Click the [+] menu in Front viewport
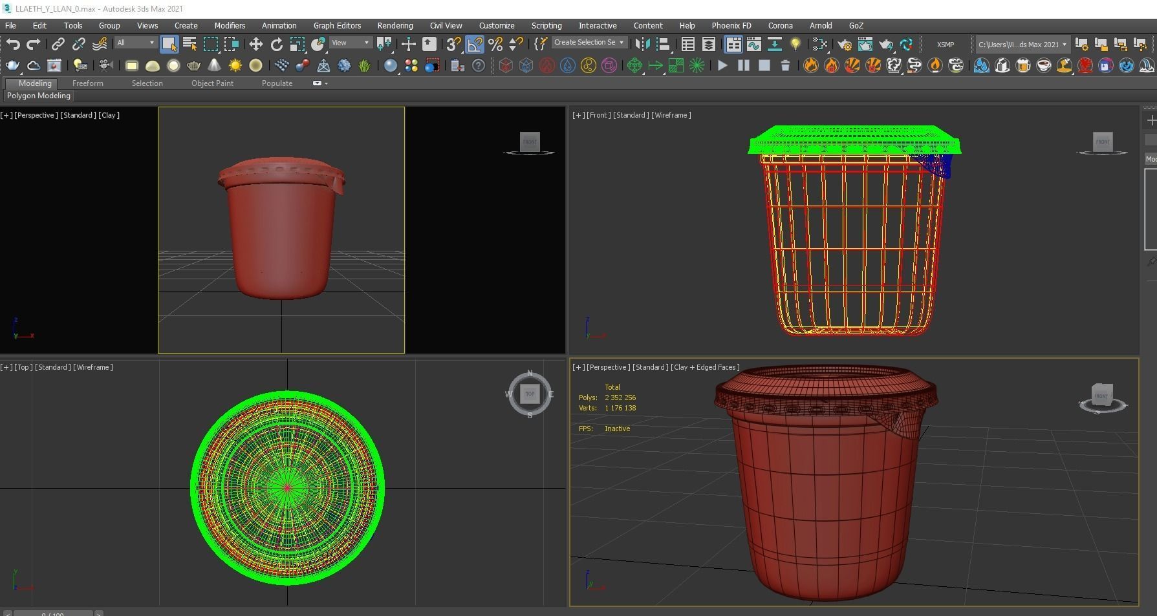The width and height of the screenshot is (1157, 616). tap(578, 115)
